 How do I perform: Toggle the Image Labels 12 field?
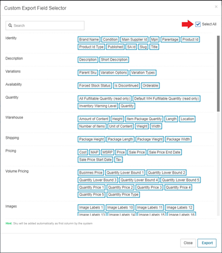tap(179, 207)
